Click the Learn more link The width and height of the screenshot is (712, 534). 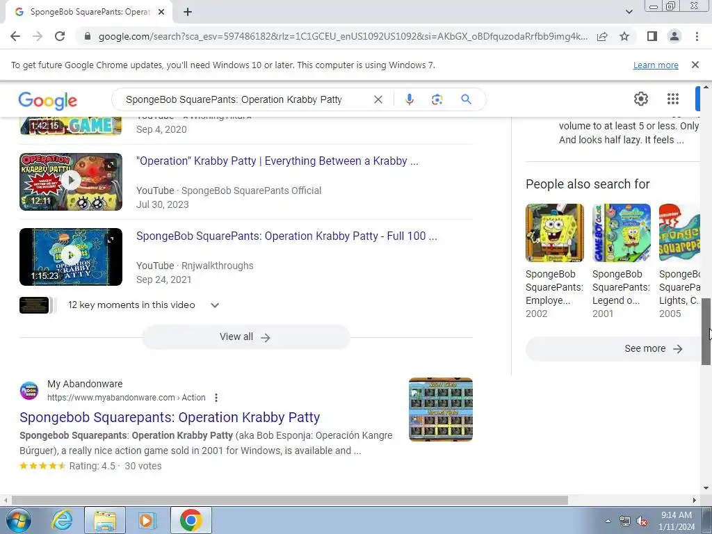pos(656,65)
